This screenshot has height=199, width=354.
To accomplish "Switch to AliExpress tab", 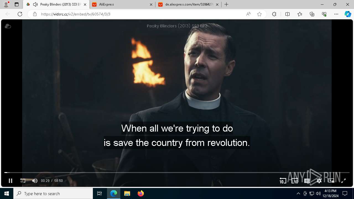I will [x=122, y=4].
